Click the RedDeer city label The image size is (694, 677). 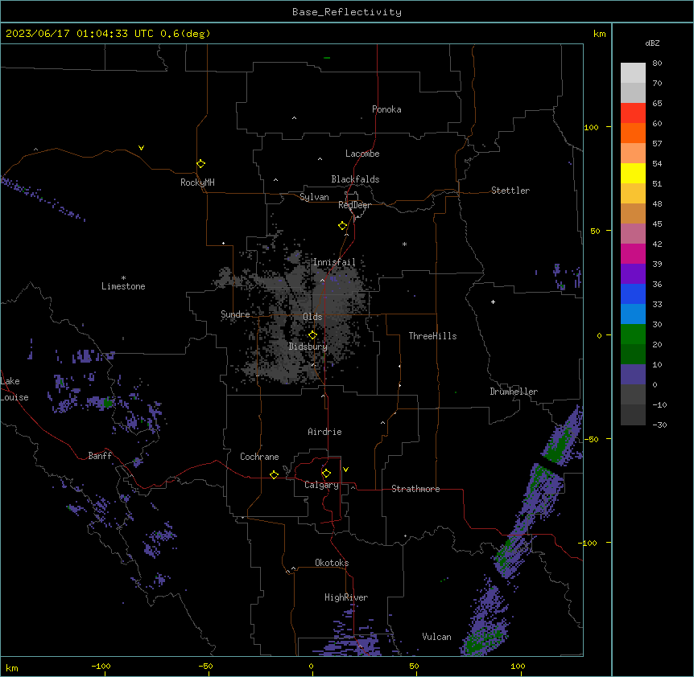[354, 205]
